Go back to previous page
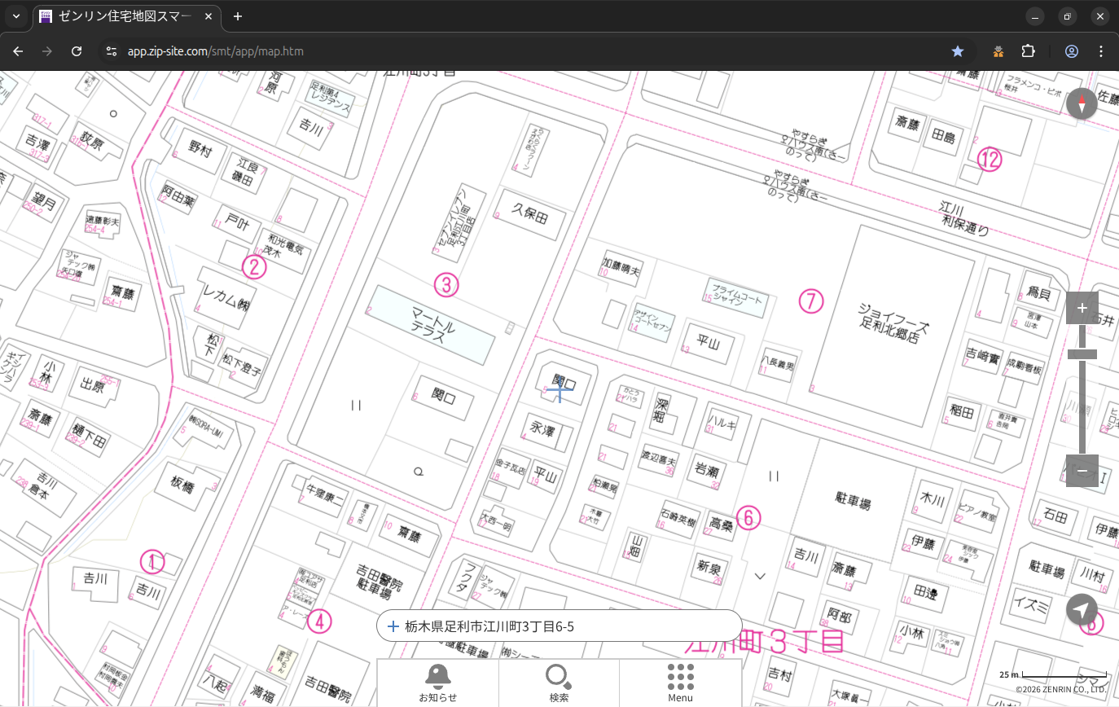 click(18, 51)
